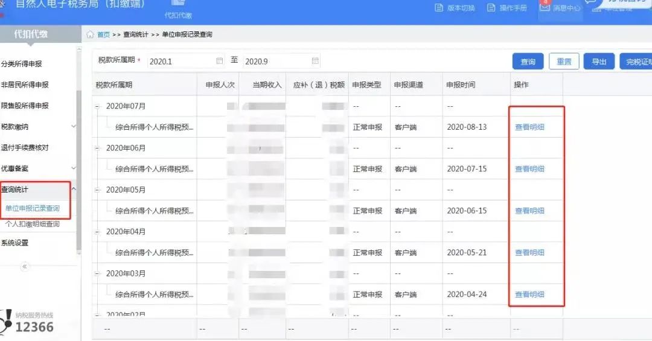
Task: Click the 代扣代缴 sidebar heading tab
Action: coord(40,34)
